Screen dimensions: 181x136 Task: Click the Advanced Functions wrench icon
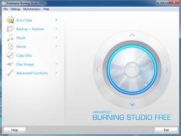pyautogui.click(x=10, y=73)
